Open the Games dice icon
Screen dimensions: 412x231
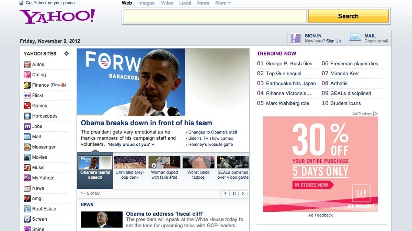click(27, 106)
